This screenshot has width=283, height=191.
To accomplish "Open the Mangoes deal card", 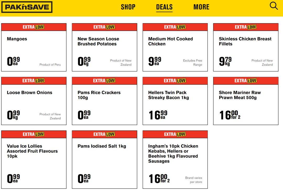I will 34,47.
